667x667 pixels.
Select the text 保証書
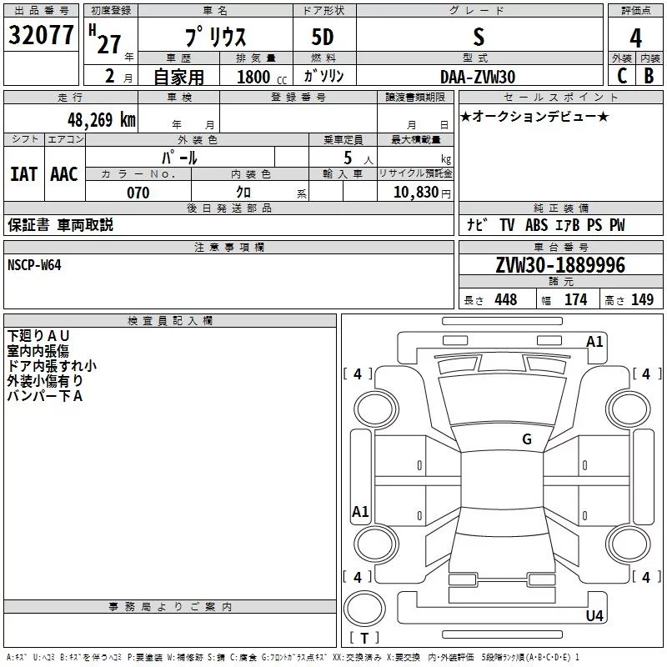pyautogui.click(x=28, y=225)
